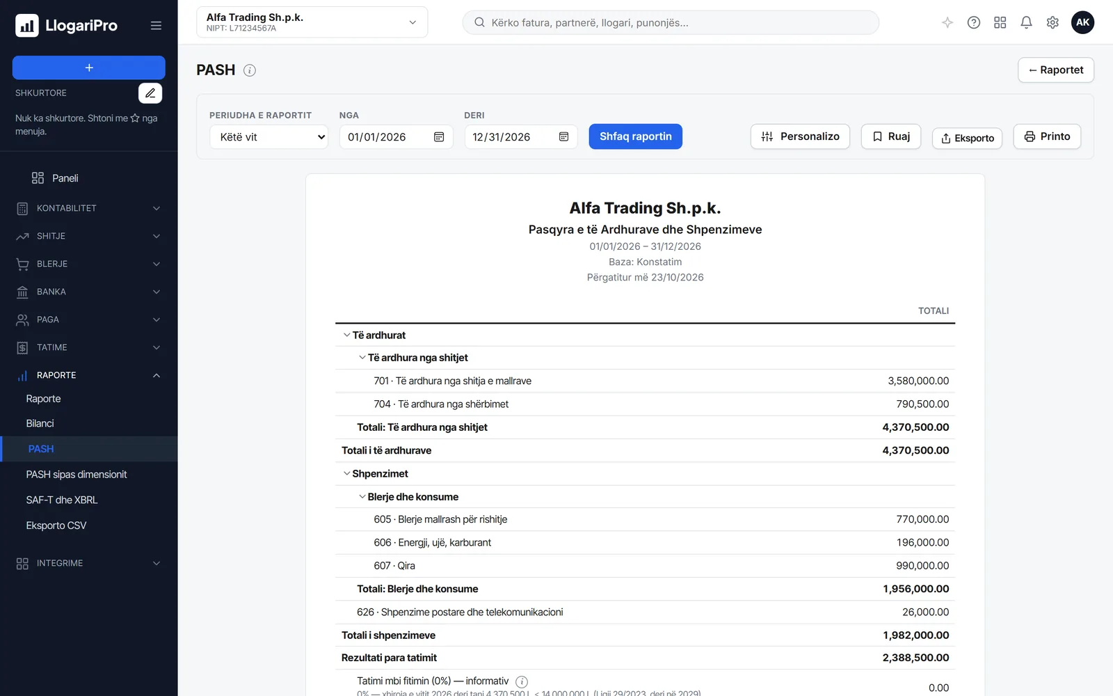This screenshot has height=696, width=1113.
Task: Click Shfaq raportin button
Action: coord(635,136)
